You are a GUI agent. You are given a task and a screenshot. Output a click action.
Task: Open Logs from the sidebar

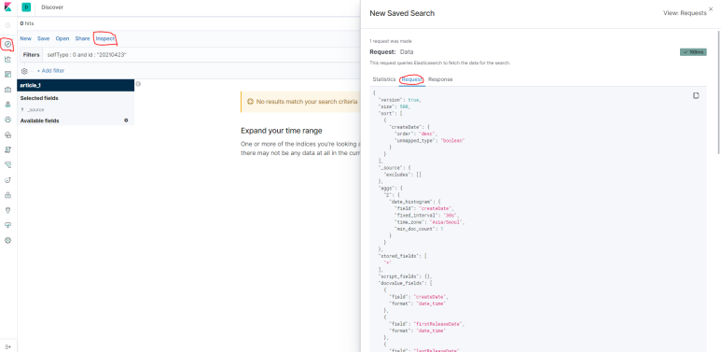[x=7, y=150]
